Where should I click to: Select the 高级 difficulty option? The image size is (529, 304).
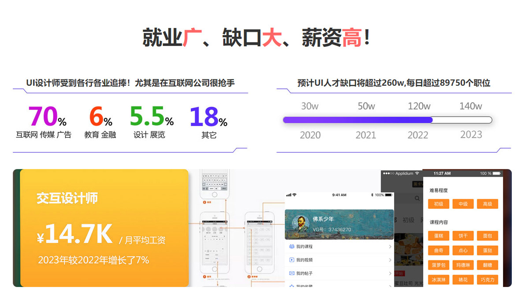tap(487, 204)
